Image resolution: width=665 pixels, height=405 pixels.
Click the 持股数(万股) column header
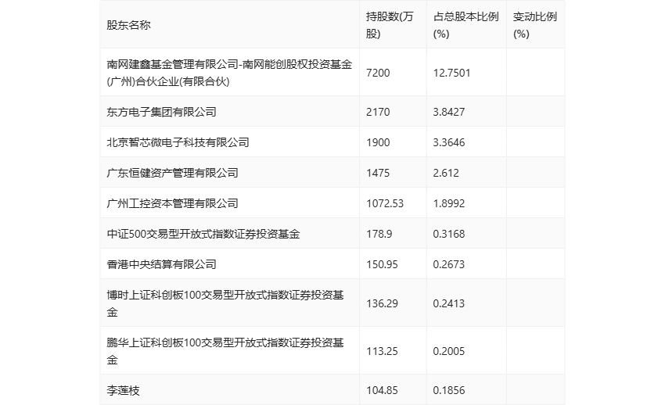pyautogui.click(x=393, y=24)
